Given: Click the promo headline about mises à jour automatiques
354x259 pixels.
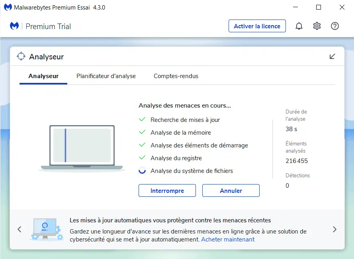Looking at the screenshot, I should pyautogui.click(x=170, y=220).
